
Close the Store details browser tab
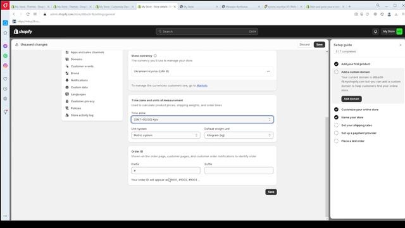pyautogui.click(x=175, y=6)
